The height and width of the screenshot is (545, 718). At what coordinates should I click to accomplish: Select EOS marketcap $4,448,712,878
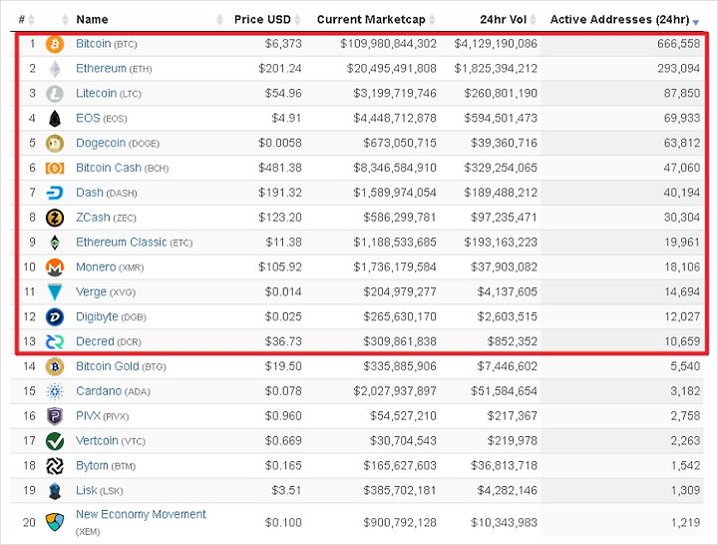pos(395,118)
